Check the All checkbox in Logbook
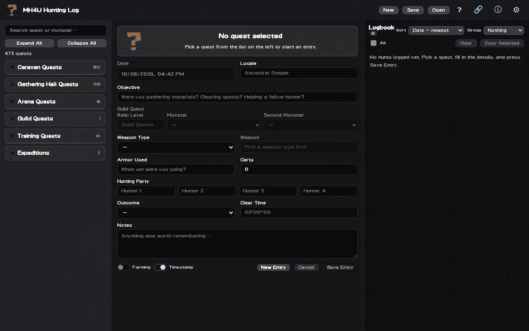The image size is (529, 331). (374, 43)
